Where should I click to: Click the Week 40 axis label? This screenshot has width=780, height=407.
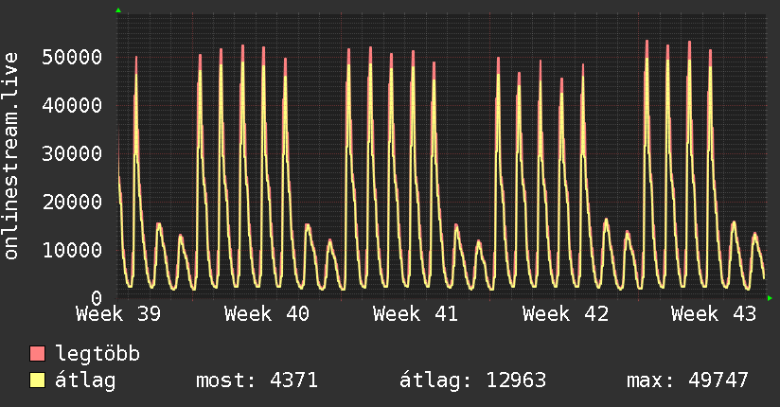(267, 314)
